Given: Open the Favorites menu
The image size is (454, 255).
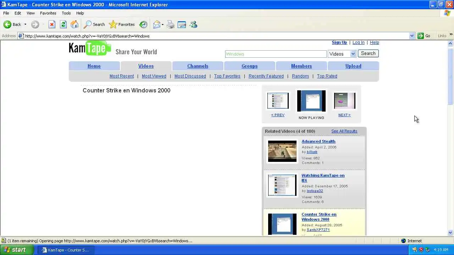Looking at the screenshot, I should [48, 13].
